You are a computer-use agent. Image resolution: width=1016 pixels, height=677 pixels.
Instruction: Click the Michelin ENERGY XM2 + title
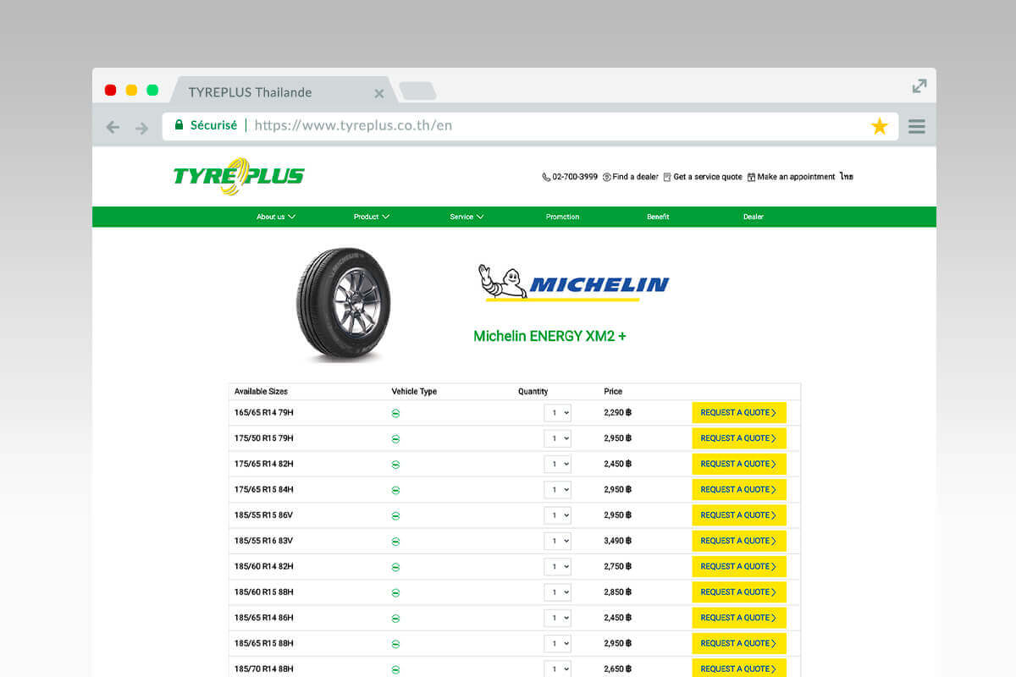pos(549,336)
